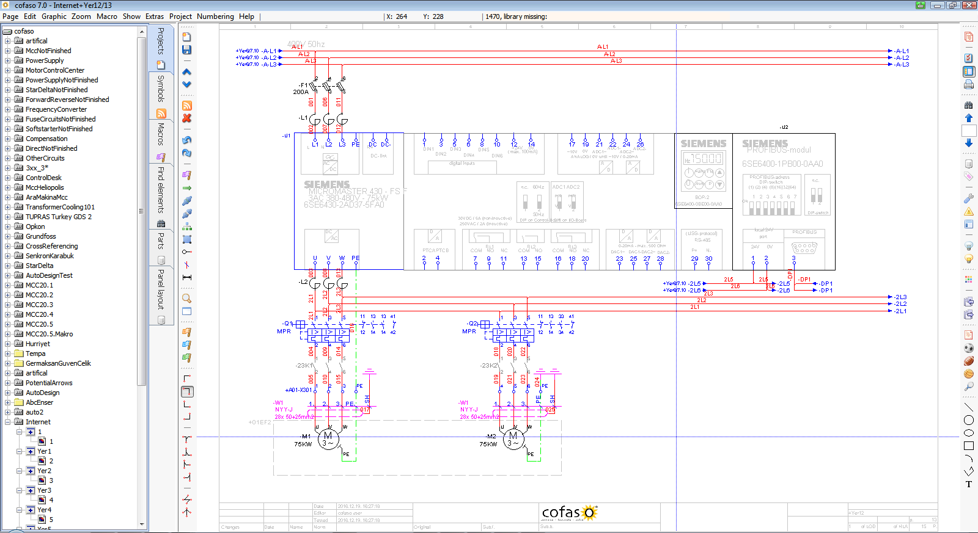Click the printer icon in right toolbar
Screen dimensions: 978x533
pos(969,84)
